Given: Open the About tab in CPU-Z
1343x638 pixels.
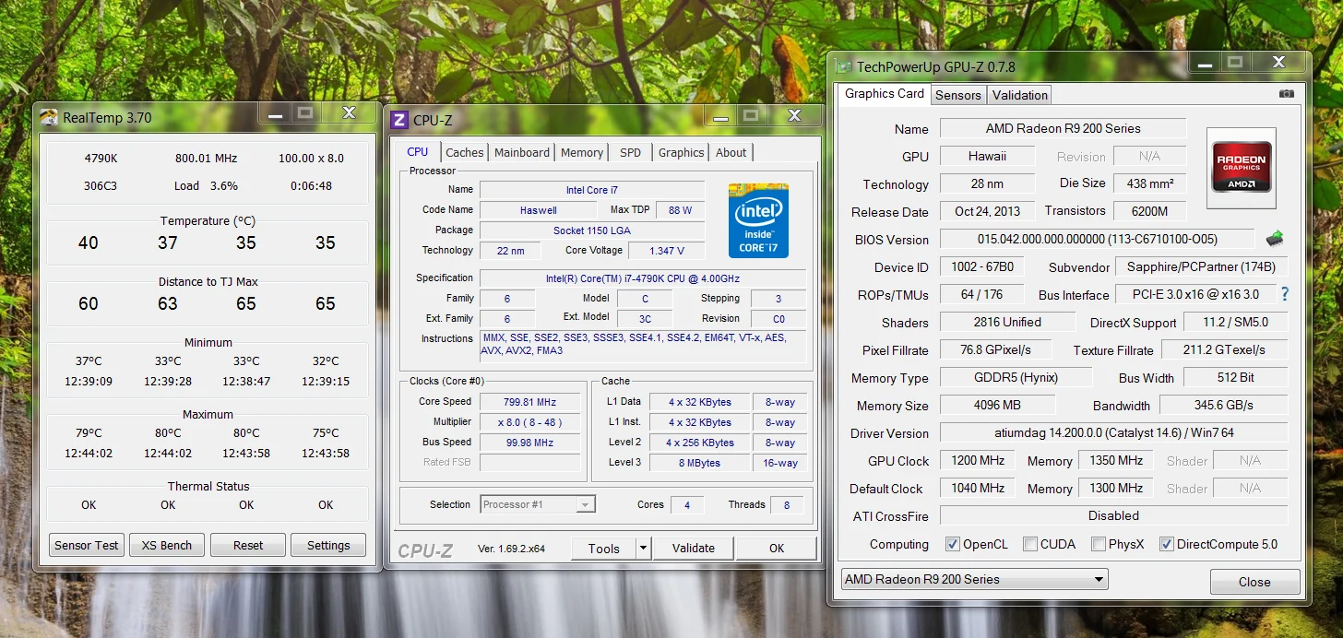Looking at the screenshot, I should click(x=731, y=153).
